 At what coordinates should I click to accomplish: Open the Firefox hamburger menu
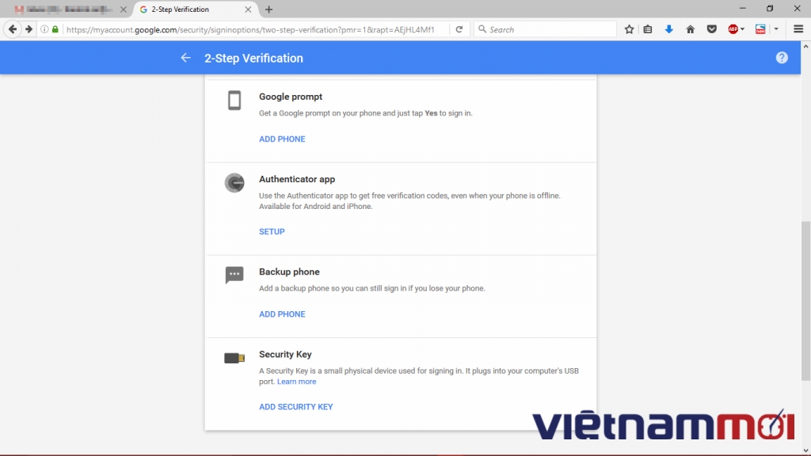(798, 29)
